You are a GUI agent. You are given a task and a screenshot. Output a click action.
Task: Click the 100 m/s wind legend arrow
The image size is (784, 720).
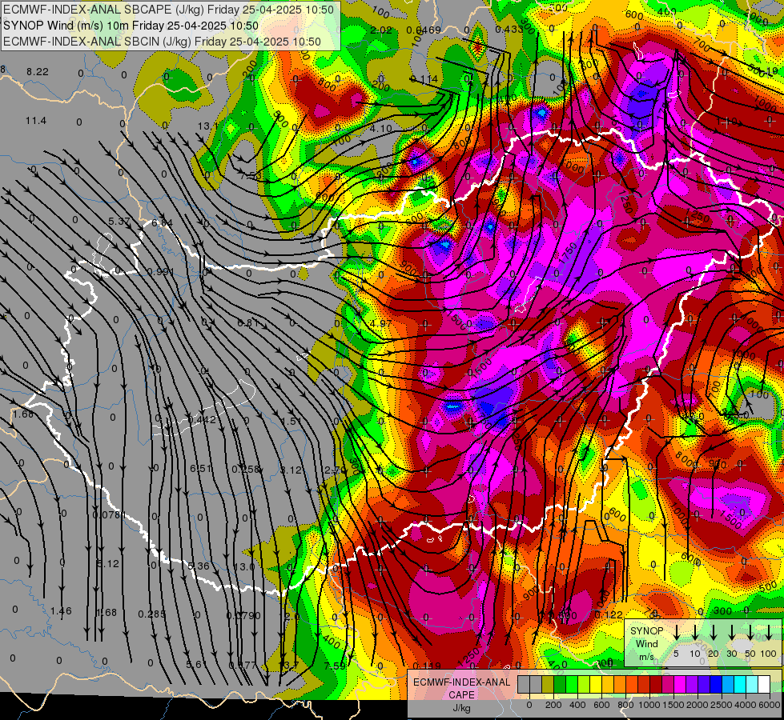pos(769,632)
